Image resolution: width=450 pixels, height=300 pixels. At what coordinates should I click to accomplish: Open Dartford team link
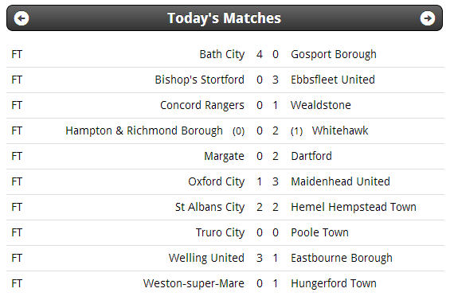pyautogui.click(x=311, y=156)
